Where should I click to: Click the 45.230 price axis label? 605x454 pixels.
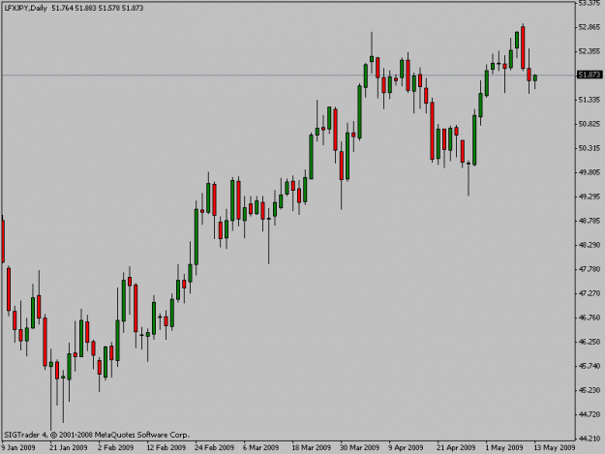click(x=590, y=390)
